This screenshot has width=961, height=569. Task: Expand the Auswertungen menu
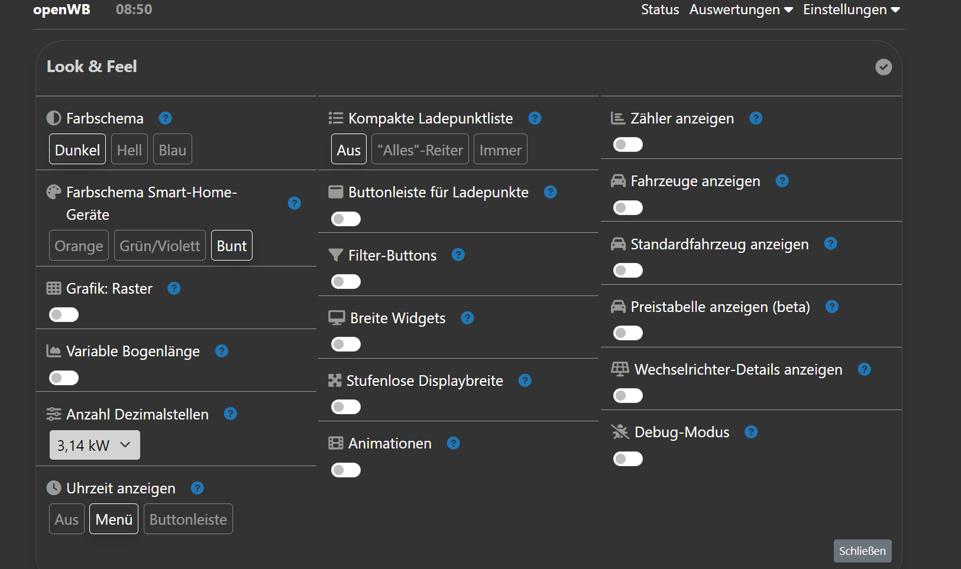tap(740, 9)
